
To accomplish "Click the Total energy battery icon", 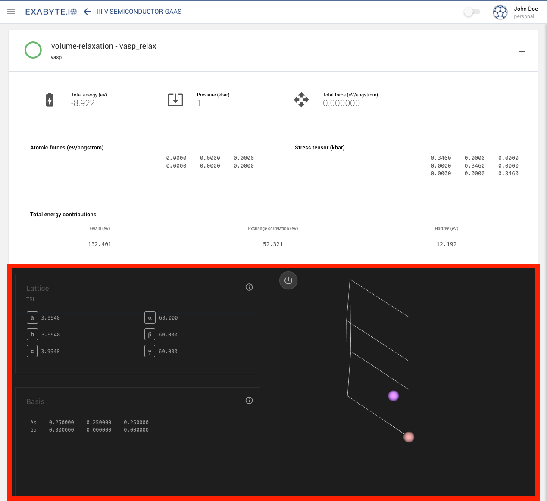I will (50, 100).
